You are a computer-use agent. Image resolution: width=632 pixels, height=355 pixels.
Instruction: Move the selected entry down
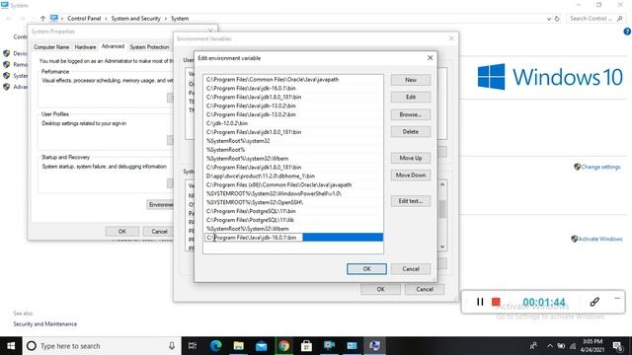pos(411,176)
